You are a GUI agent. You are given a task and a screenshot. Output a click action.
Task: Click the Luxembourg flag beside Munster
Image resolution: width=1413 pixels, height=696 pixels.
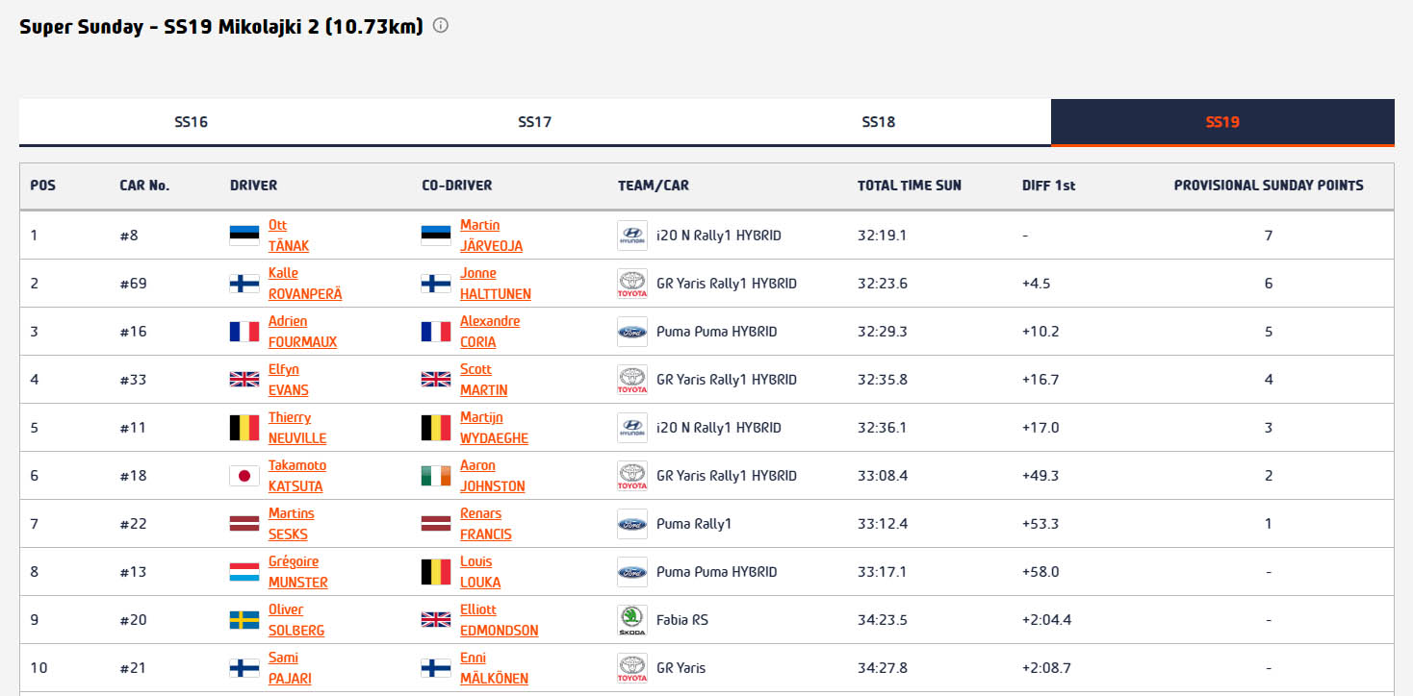tap(244, 572)
